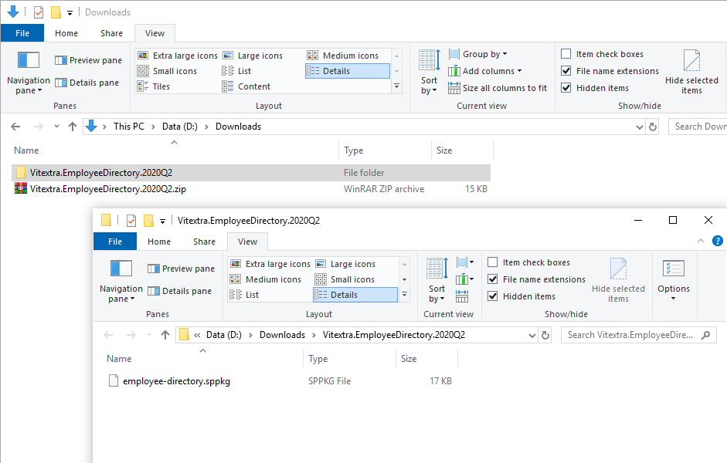The width and height of the screenshot is (727, 463).
Task: Click Hide selected items in Downloads window
Action: pos(691,73)
